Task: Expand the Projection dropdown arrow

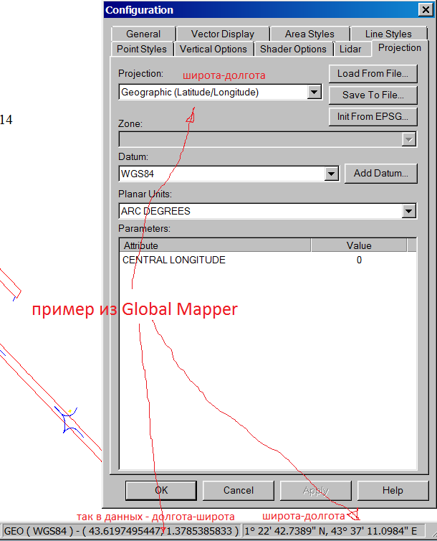Action: click(314, 92)
